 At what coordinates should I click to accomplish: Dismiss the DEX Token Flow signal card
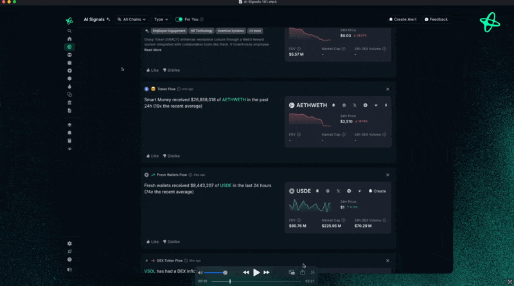click(388, 261)
